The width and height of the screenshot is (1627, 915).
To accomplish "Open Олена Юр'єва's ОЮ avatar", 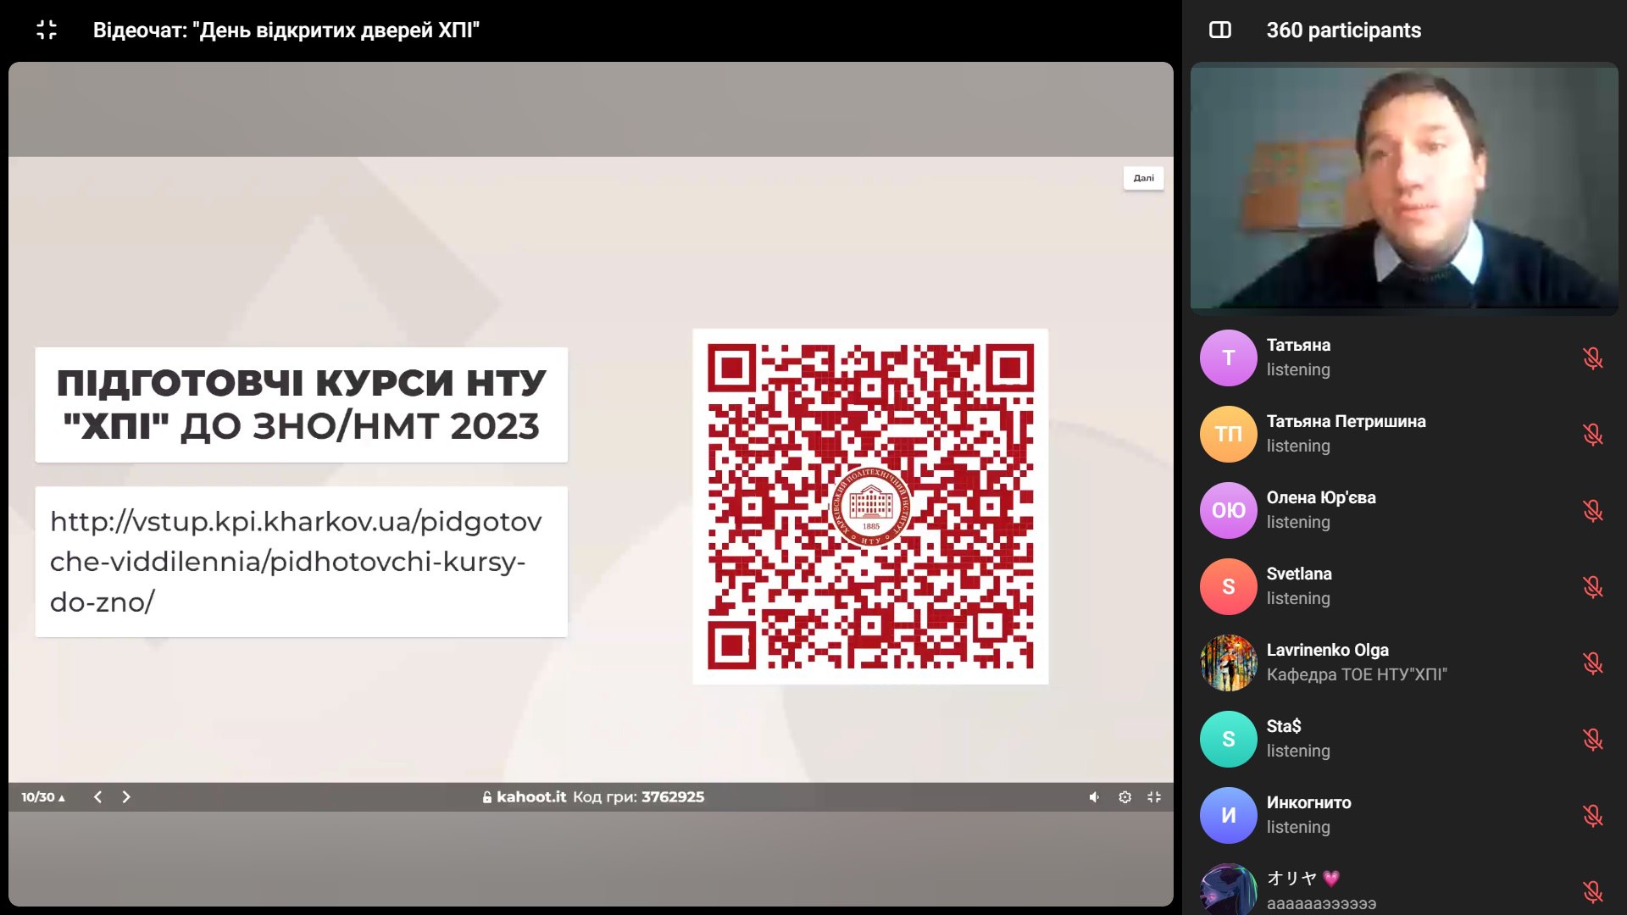I will coord(1229,511).
